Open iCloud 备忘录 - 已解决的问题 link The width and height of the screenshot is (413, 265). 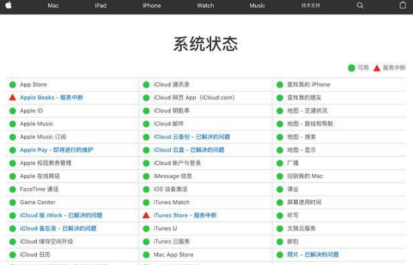[x=58, y=229]
